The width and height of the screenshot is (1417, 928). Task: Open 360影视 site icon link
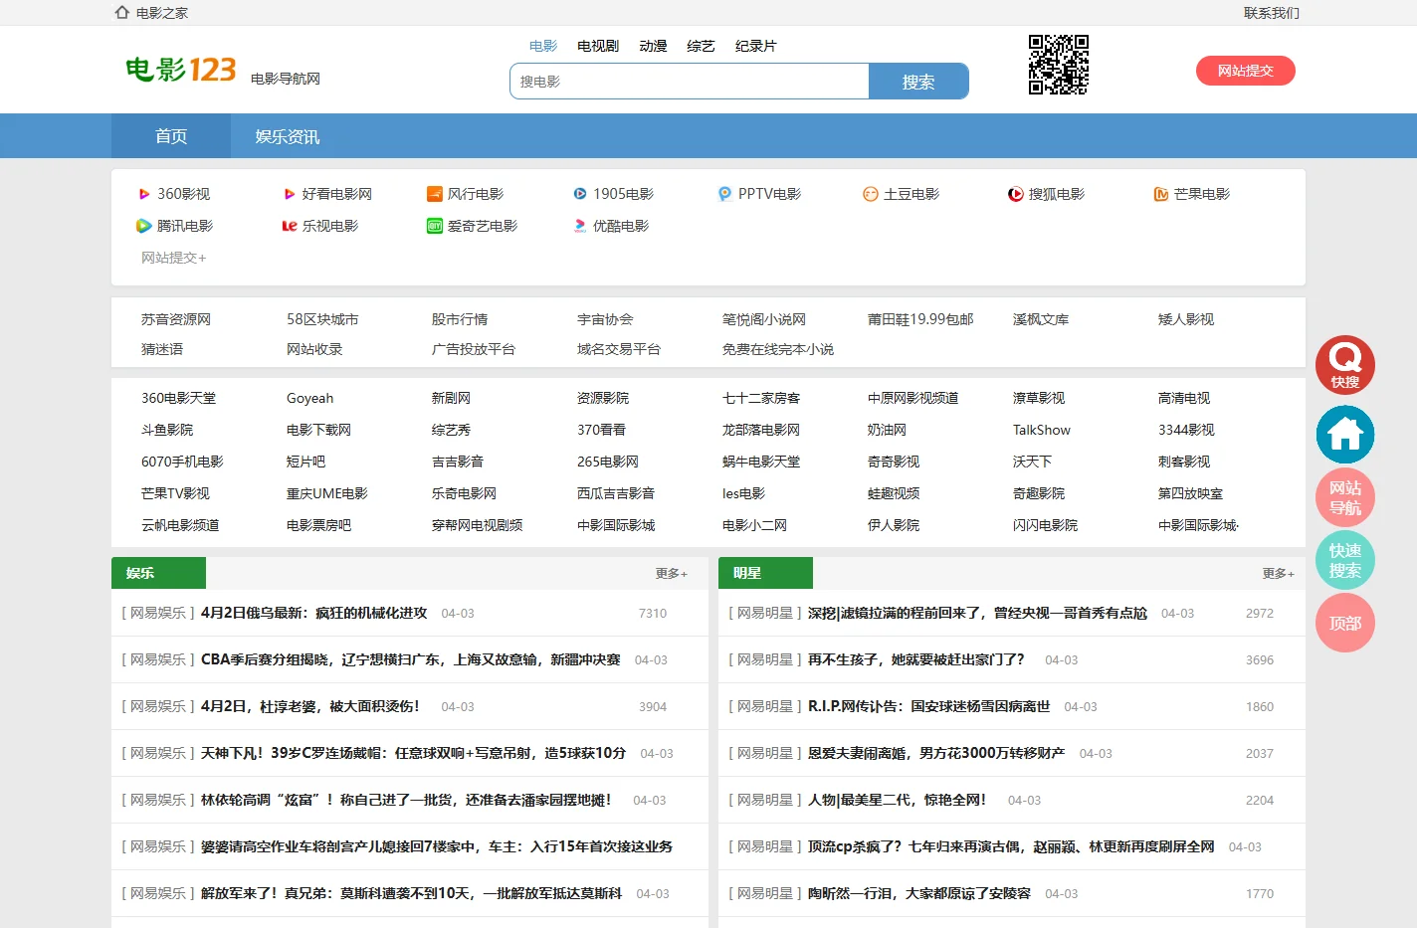tap(144, 194)
